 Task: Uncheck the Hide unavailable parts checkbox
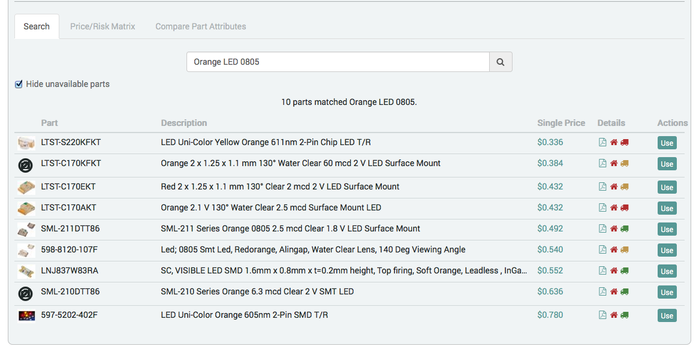pos(19,84)
